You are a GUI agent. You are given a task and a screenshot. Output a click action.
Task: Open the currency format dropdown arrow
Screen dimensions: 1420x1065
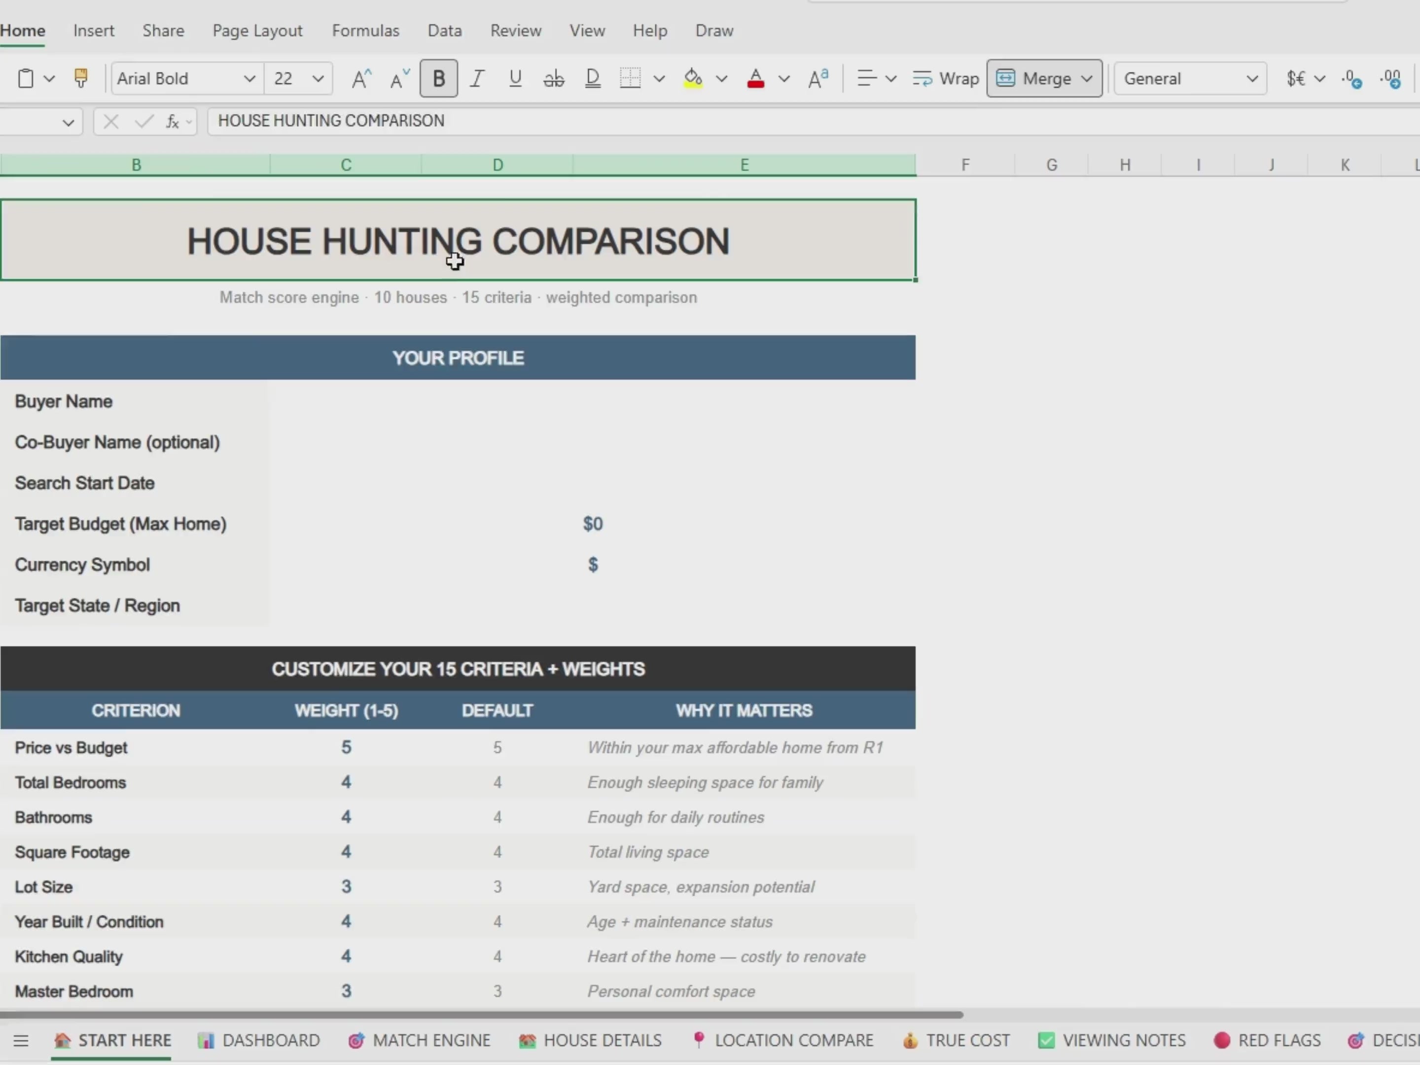[1320, 79]
